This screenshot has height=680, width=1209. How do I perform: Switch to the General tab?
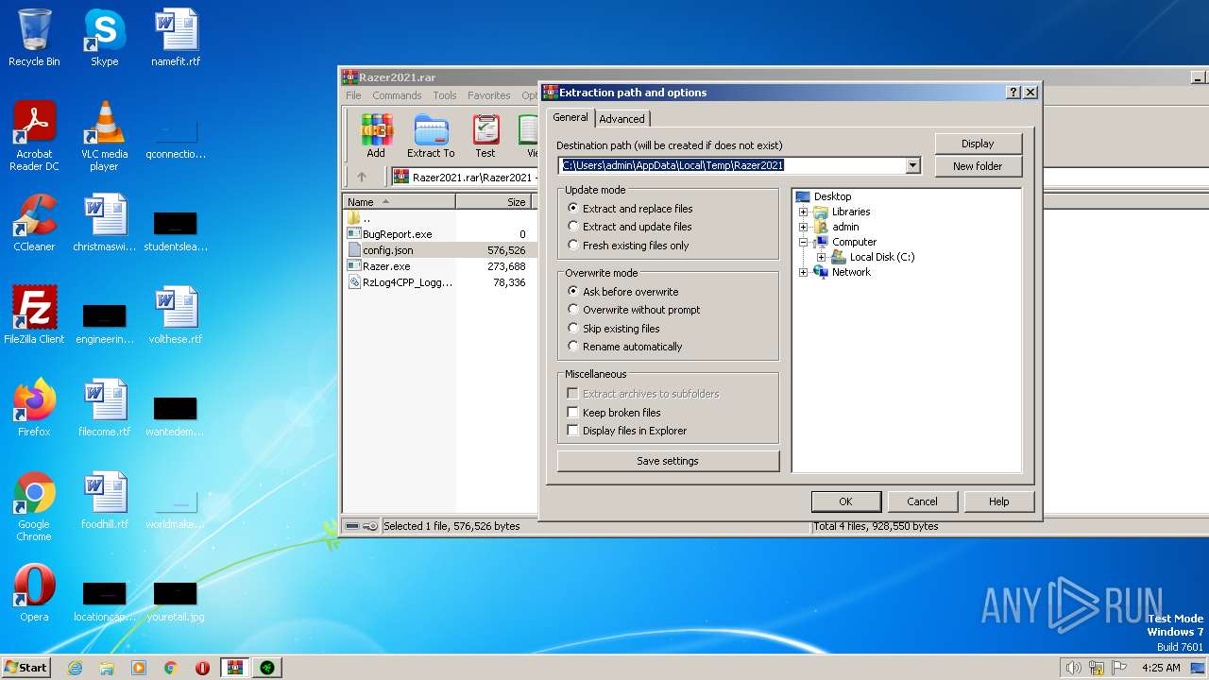(x=570, y=117)
